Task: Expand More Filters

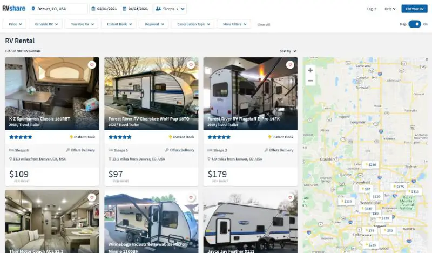Action: pyautogui.click(x=234, y=24)
